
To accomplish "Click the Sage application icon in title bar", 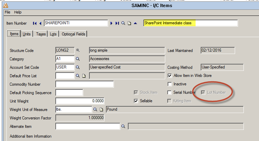I will (x=6, y=6).
